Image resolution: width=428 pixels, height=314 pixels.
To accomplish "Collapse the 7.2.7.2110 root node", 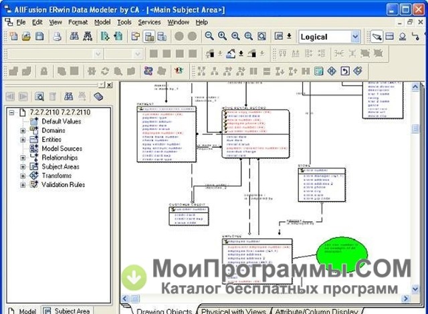I will (11, 112).
